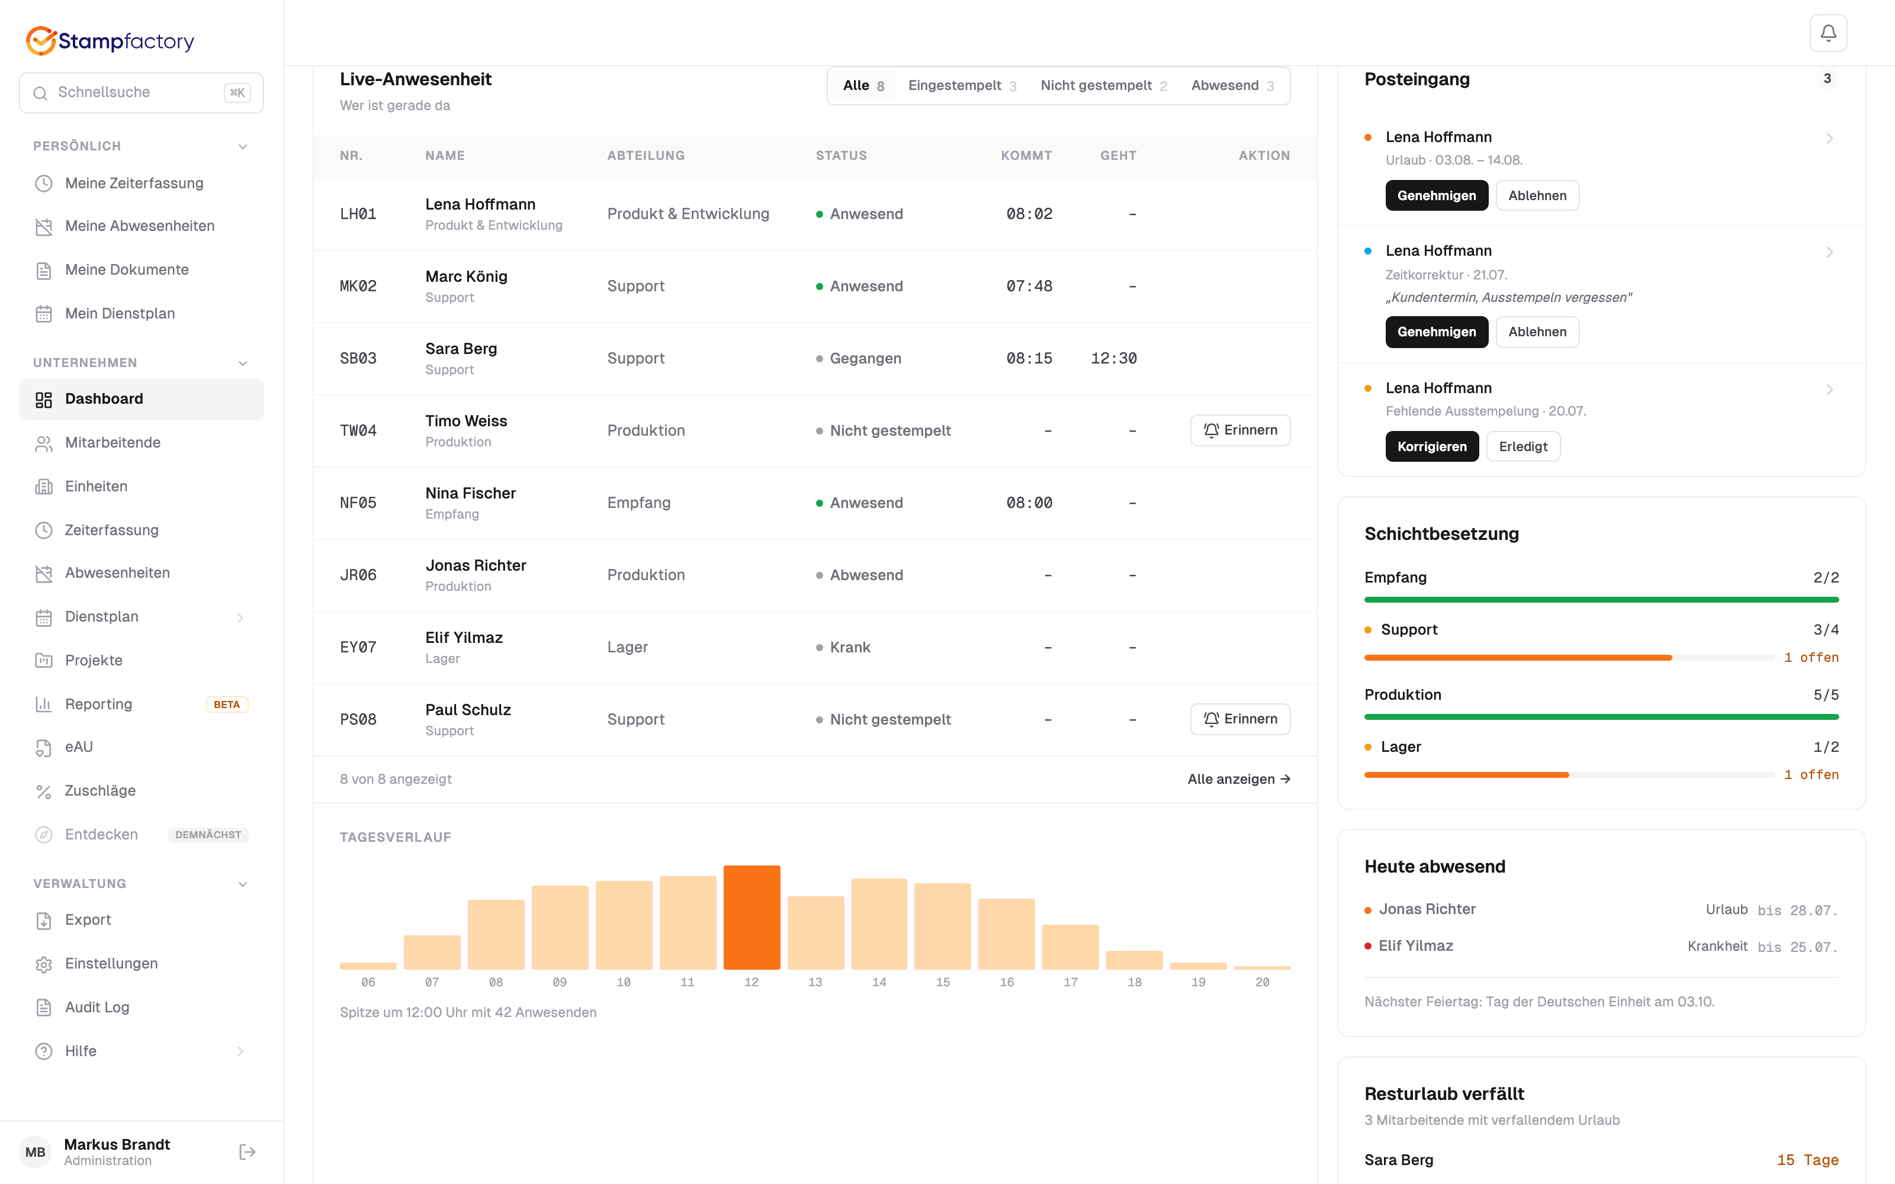This screenshot has width=1895, height=1184.
Task: Expand Lena Hoffmann's Urlaub request chevron
Action: pos(1829,138)
